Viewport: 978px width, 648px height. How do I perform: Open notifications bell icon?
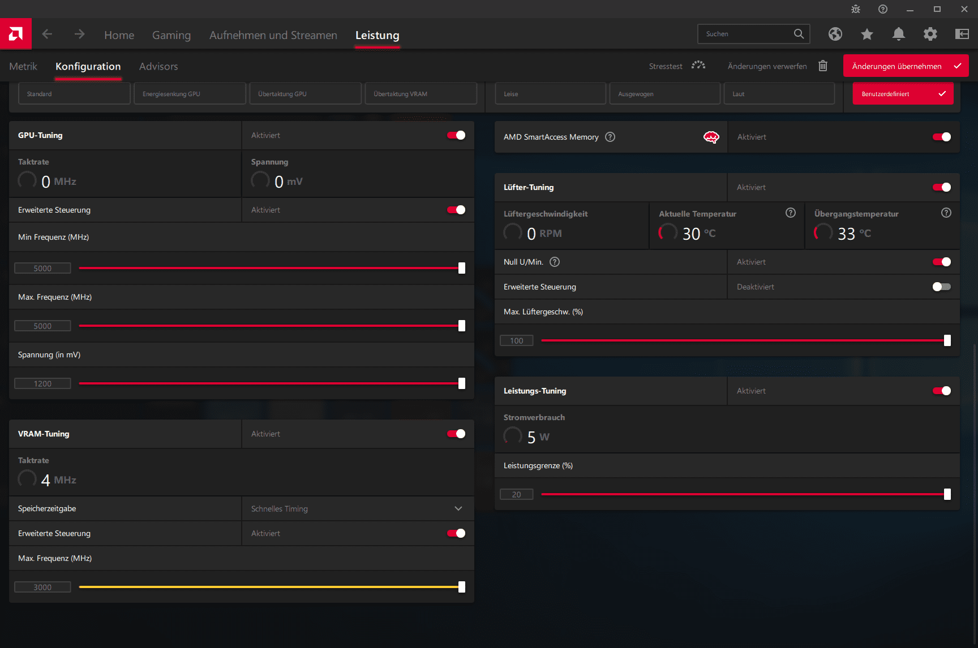tap(898, 34)
